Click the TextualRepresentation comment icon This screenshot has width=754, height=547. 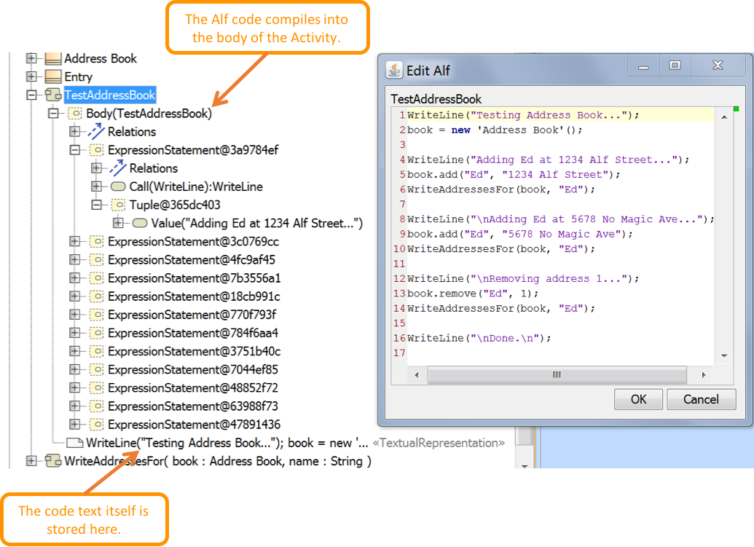point(74,443)
